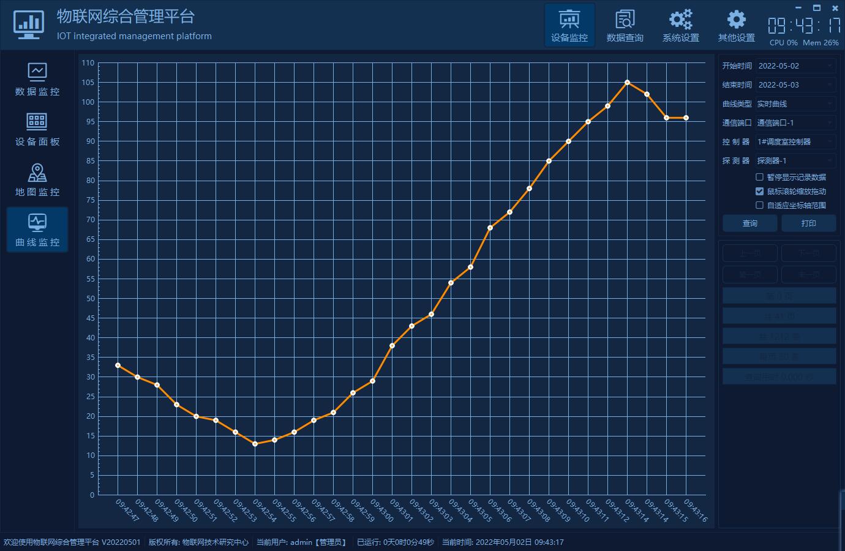Enable 自适应坐标轴范围 checkbox
845x551 pixels.
[x=759, y=205]
